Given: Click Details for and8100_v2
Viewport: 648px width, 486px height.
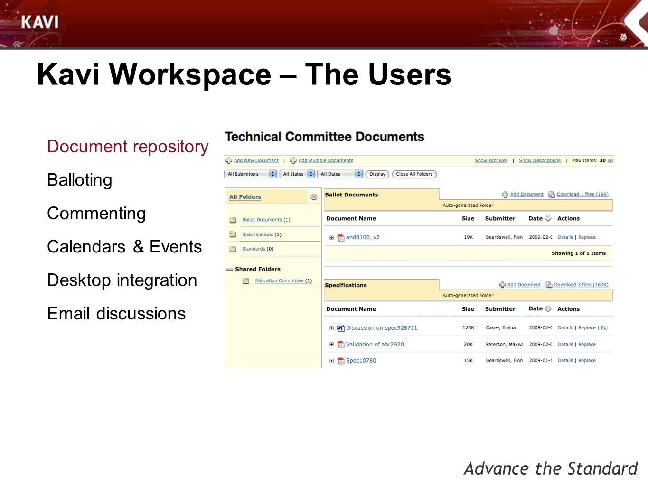Looking at the screenshot, I should click(x=565, y=237).
